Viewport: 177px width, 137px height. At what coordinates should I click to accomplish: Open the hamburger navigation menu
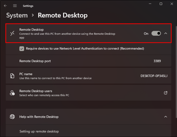[15, 6]
